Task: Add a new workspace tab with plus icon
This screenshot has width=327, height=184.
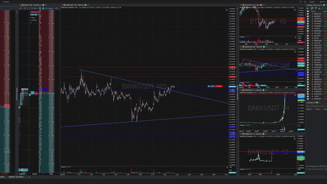Action: click(x=29, y=177)
